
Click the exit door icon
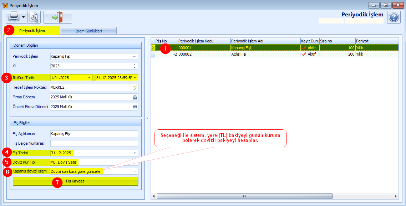click(x=57, y=17)
